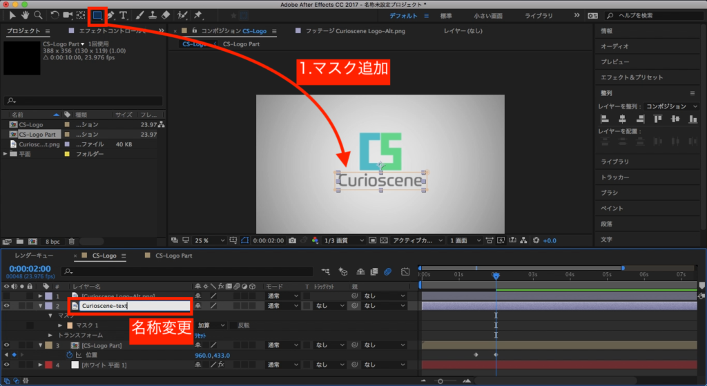707x386 pixels.
Task: Select the Eraser tool
Action: click(165, 15)
